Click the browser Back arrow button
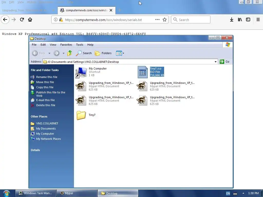 tap(5, 19)
